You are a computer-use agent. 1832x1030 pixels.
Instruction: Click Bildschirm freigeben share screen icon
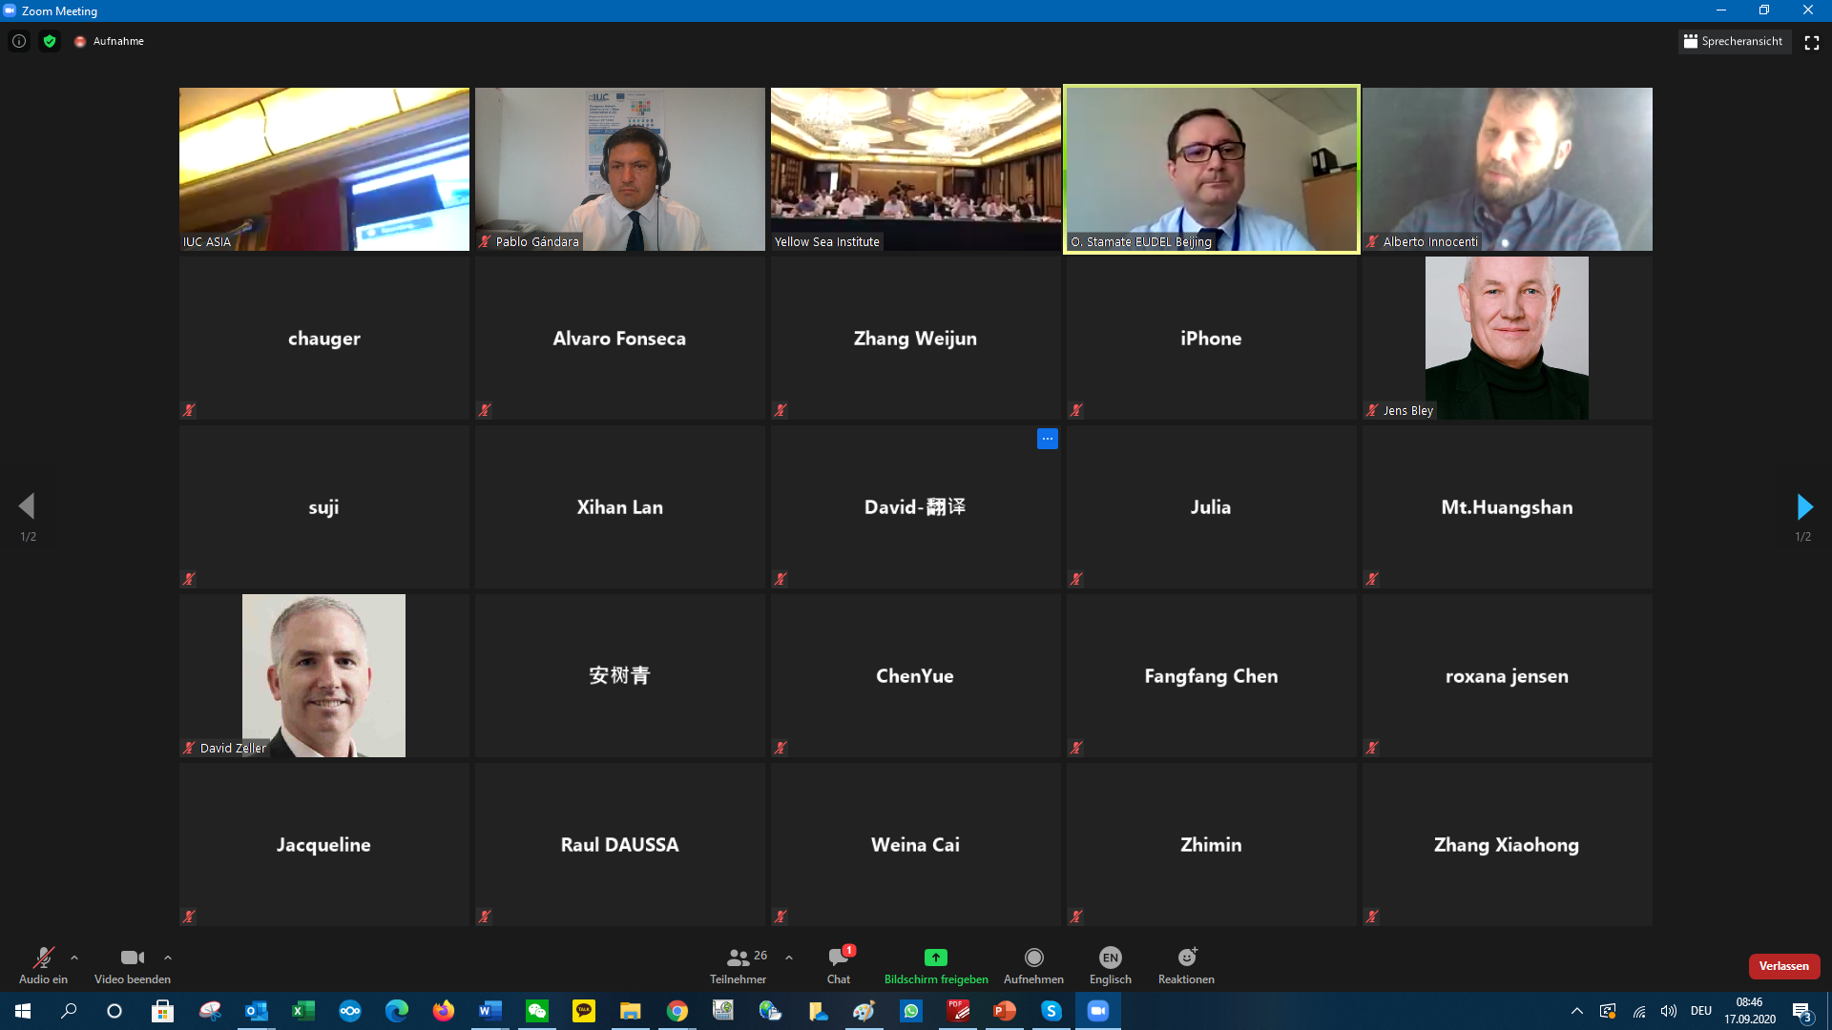[935, 958]
